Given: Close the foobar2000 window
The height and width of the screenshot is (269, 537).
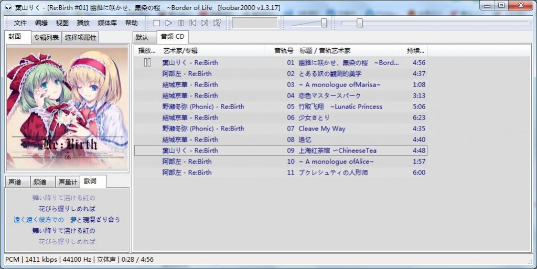Looking at the screenshot, I should [x=521, y=5].
